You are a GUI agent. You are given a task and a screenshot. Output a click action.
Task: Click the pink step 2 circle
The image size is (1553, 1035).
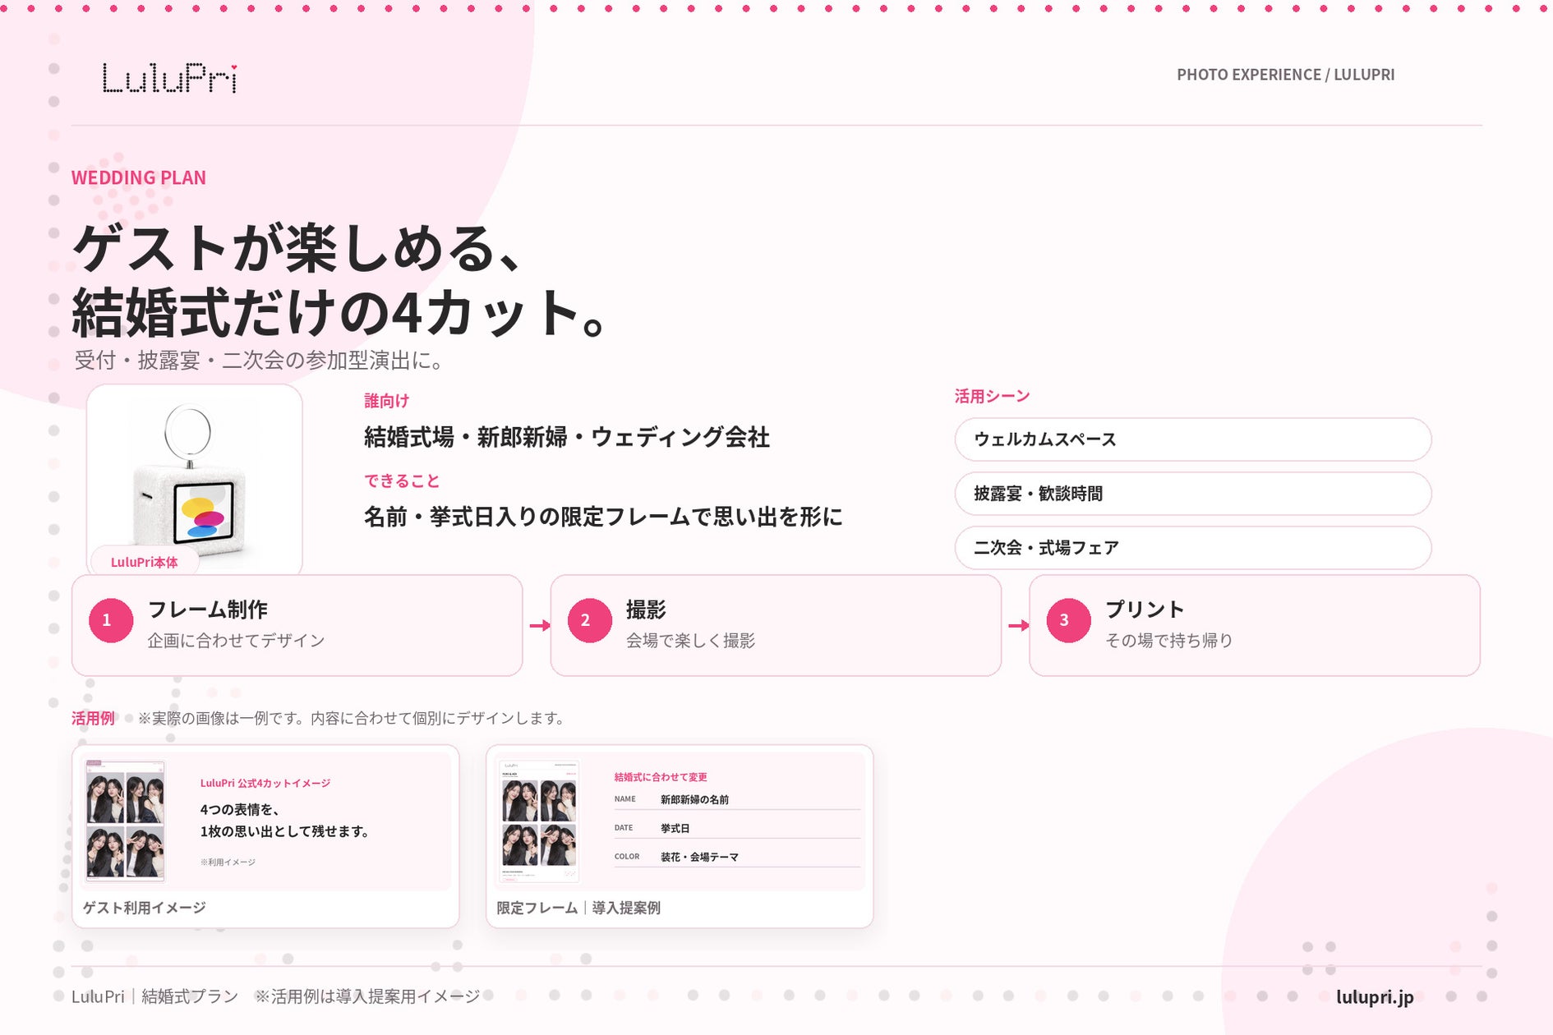pyautogui.click(x=589, y=620)
